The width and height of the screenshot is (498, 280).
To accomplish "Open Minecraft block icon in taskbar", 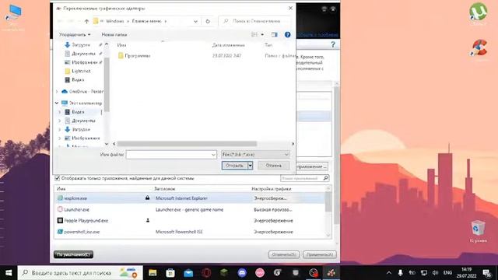I will tap(224, 273).
